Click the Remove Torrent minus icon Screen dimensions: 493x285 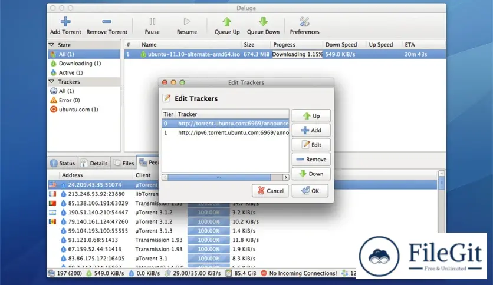pos(107,22)
